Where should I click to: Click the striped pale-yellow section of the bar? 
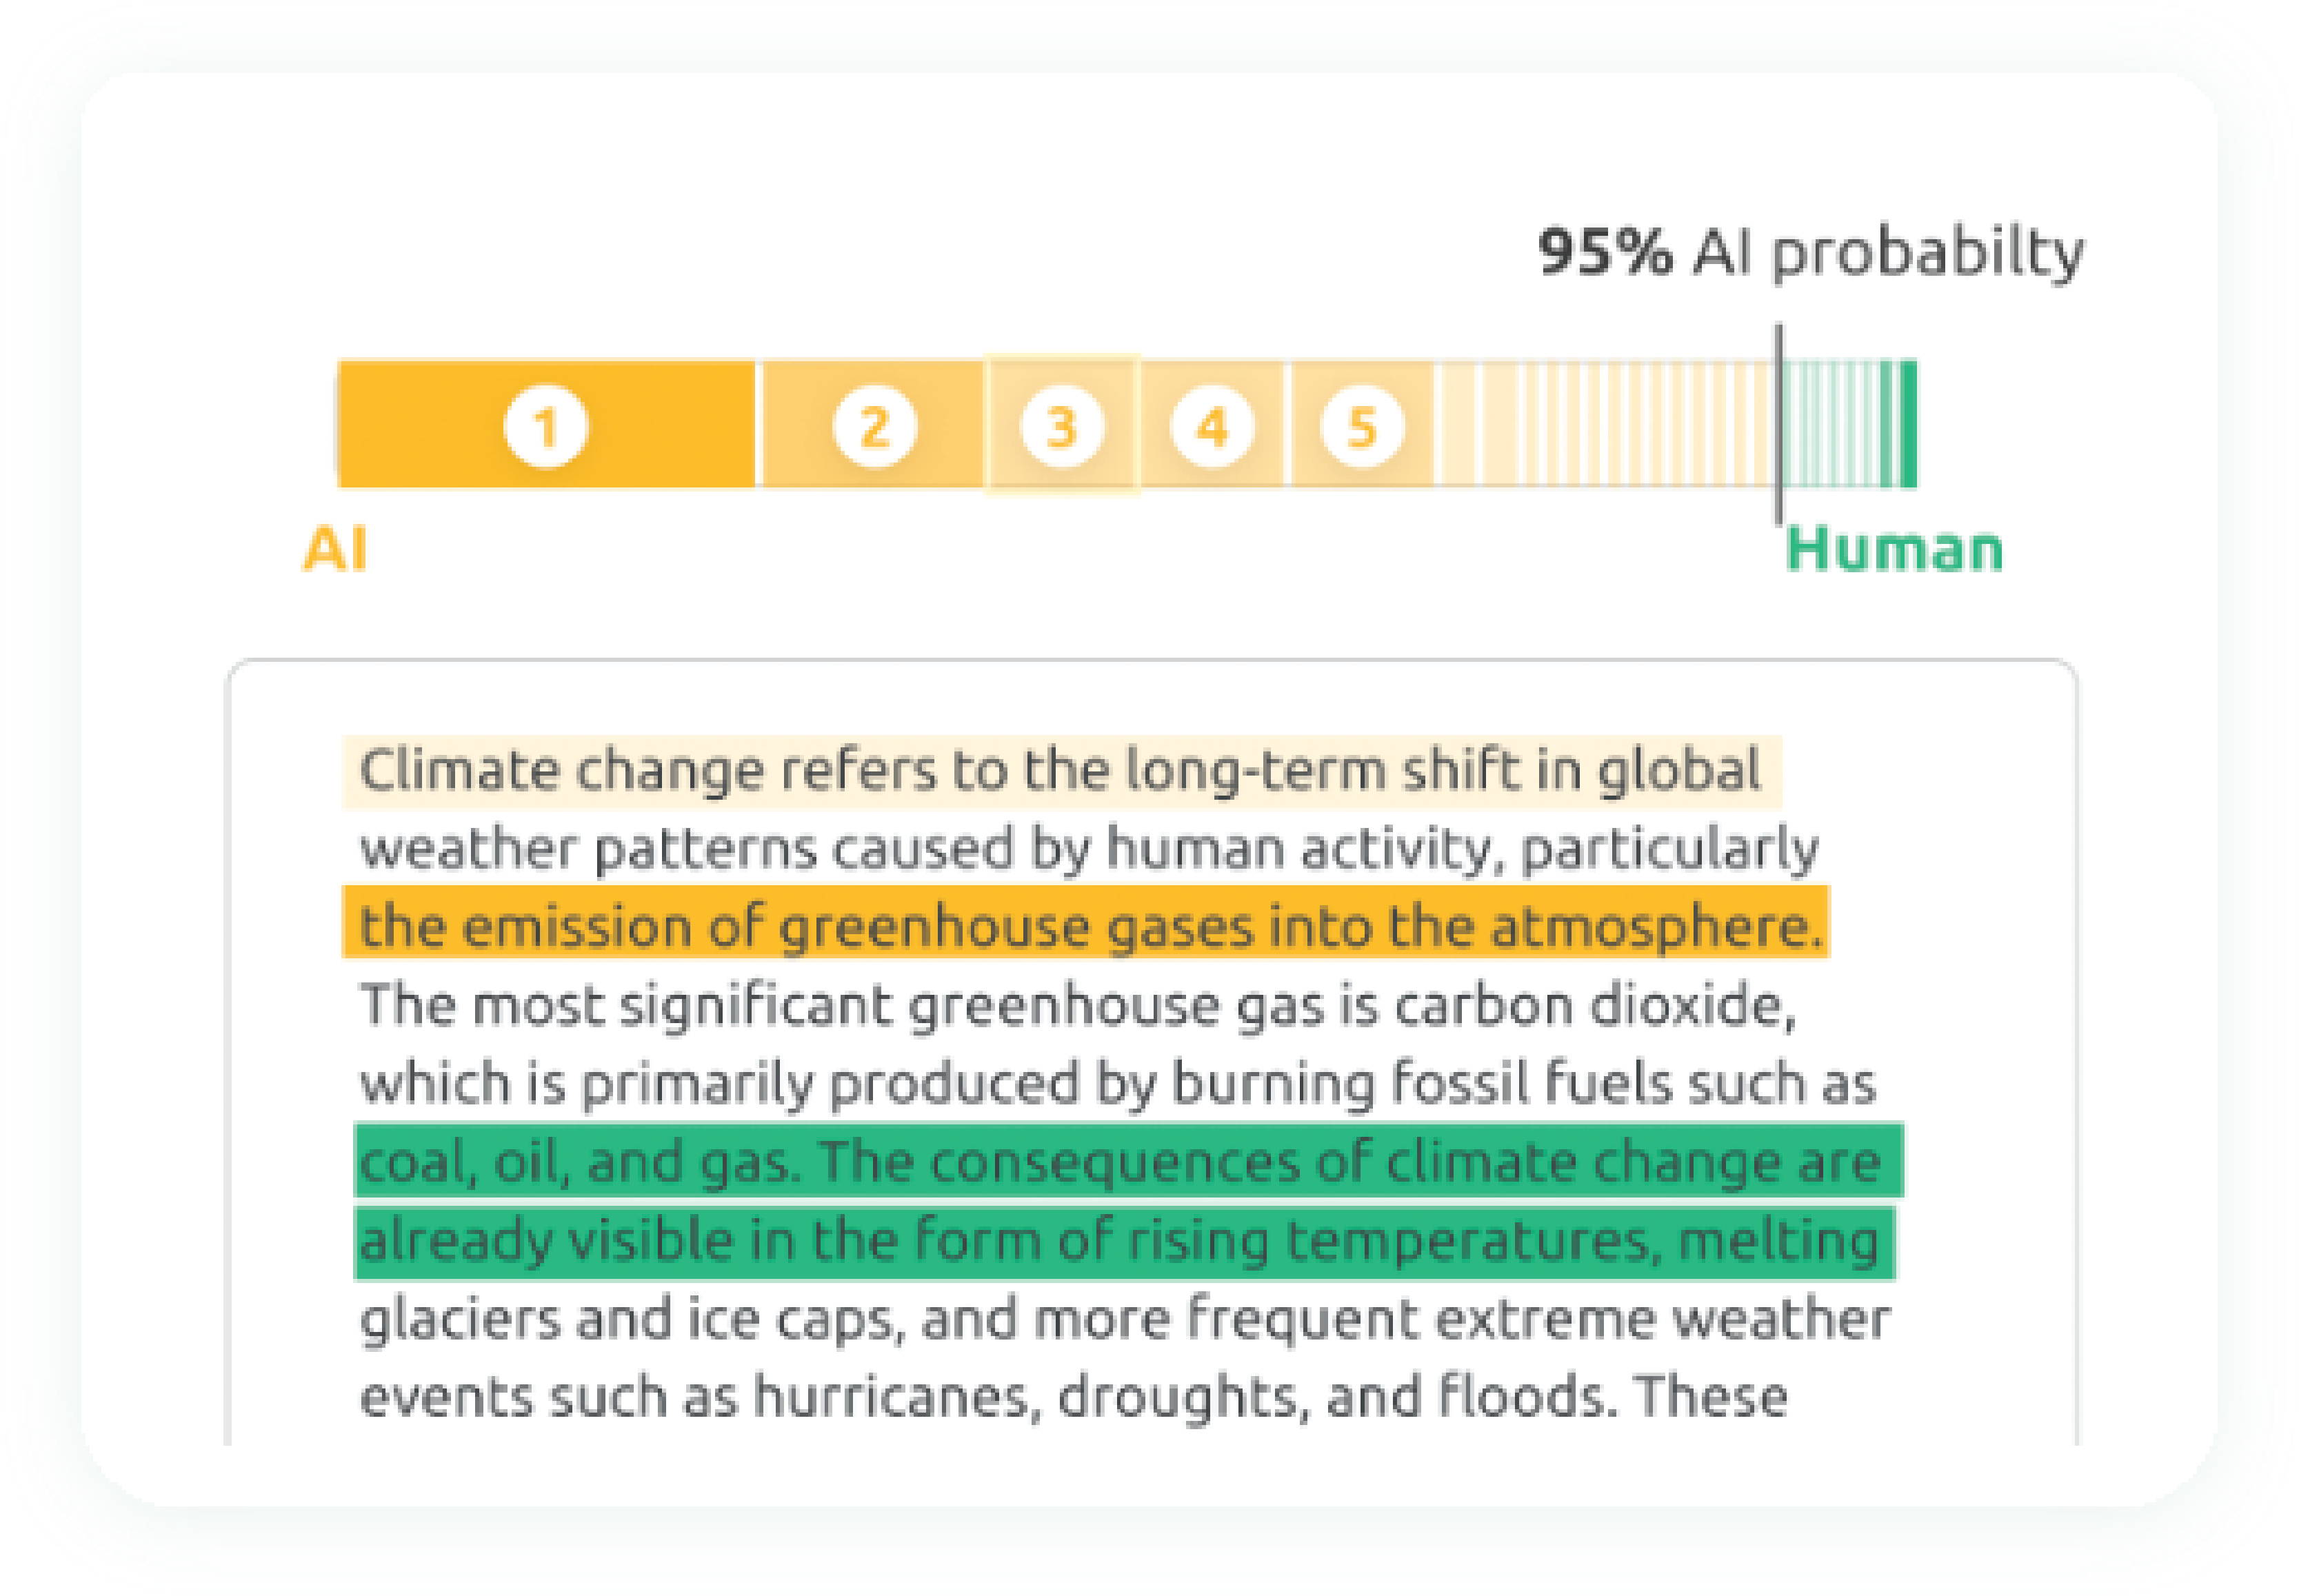[x=1600, y=424]
